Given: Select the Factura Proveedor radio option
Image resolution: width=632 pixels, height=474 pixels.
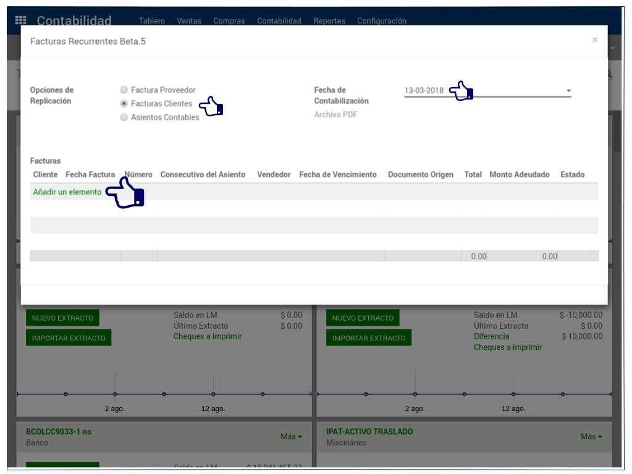Looking at the screenshot, I should [x=124, y=90].
